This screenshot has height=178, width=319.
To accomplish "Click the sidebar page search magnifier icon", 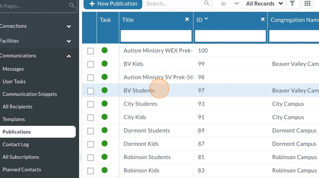I will (x=72, y=6).
